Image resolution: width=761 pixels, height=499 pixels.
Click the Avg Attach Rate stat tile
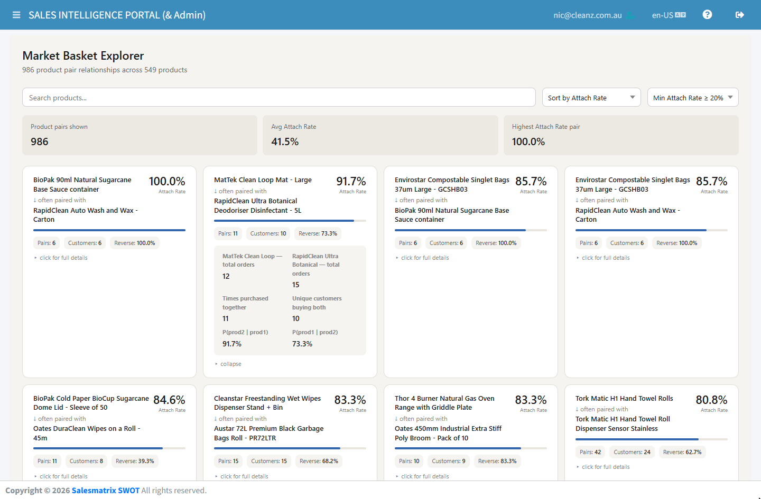point(380,135)
